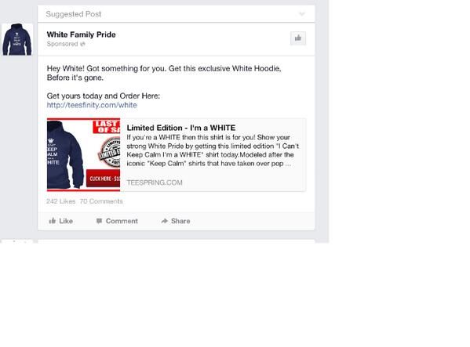
Task: Click the Share arrow icon
Action: (164, 221)
